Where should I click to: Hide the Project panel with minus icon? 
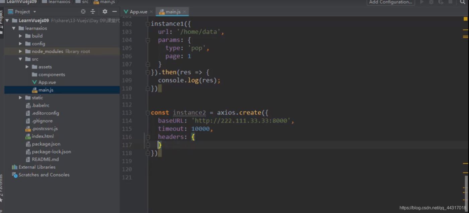pos(115,12)
